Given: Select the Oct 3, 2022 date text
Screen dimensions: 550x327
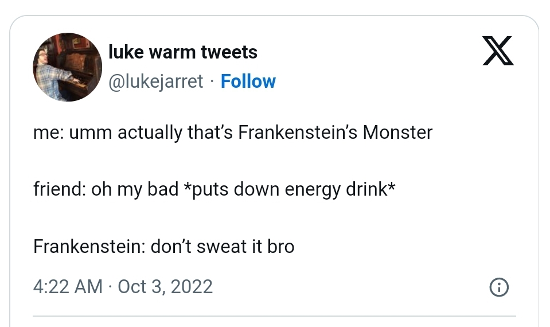Looking at the screenshot, I should (x=165, y=286).
